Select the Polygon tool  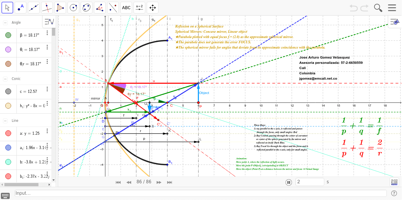coord(60,7)
